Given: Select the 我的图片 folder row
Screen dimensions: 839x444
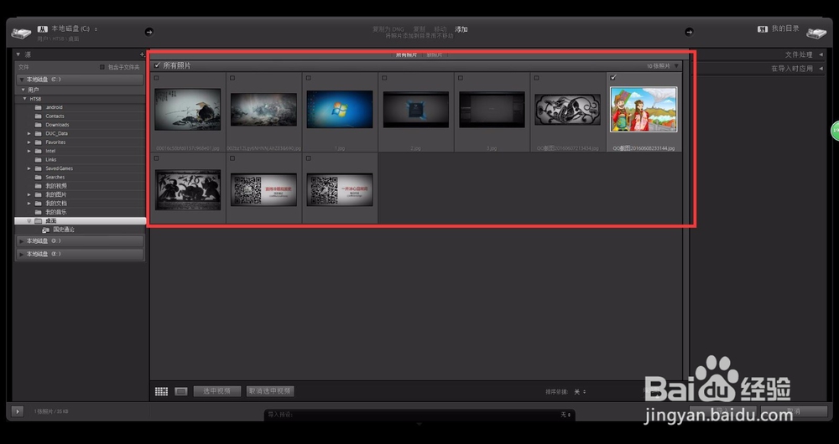Looking at the screenshot, I should coord(81,194).
